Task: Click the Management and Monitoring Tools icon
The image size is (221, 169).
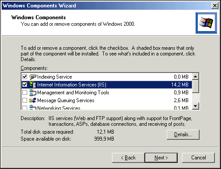Action: tap(33, 93)
